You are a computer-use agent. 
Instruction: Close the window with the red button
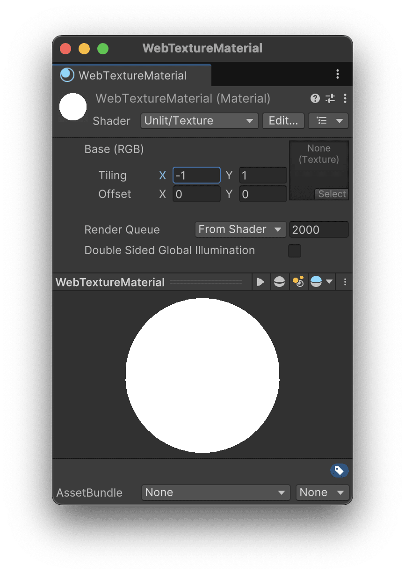(x=65, y=48)
